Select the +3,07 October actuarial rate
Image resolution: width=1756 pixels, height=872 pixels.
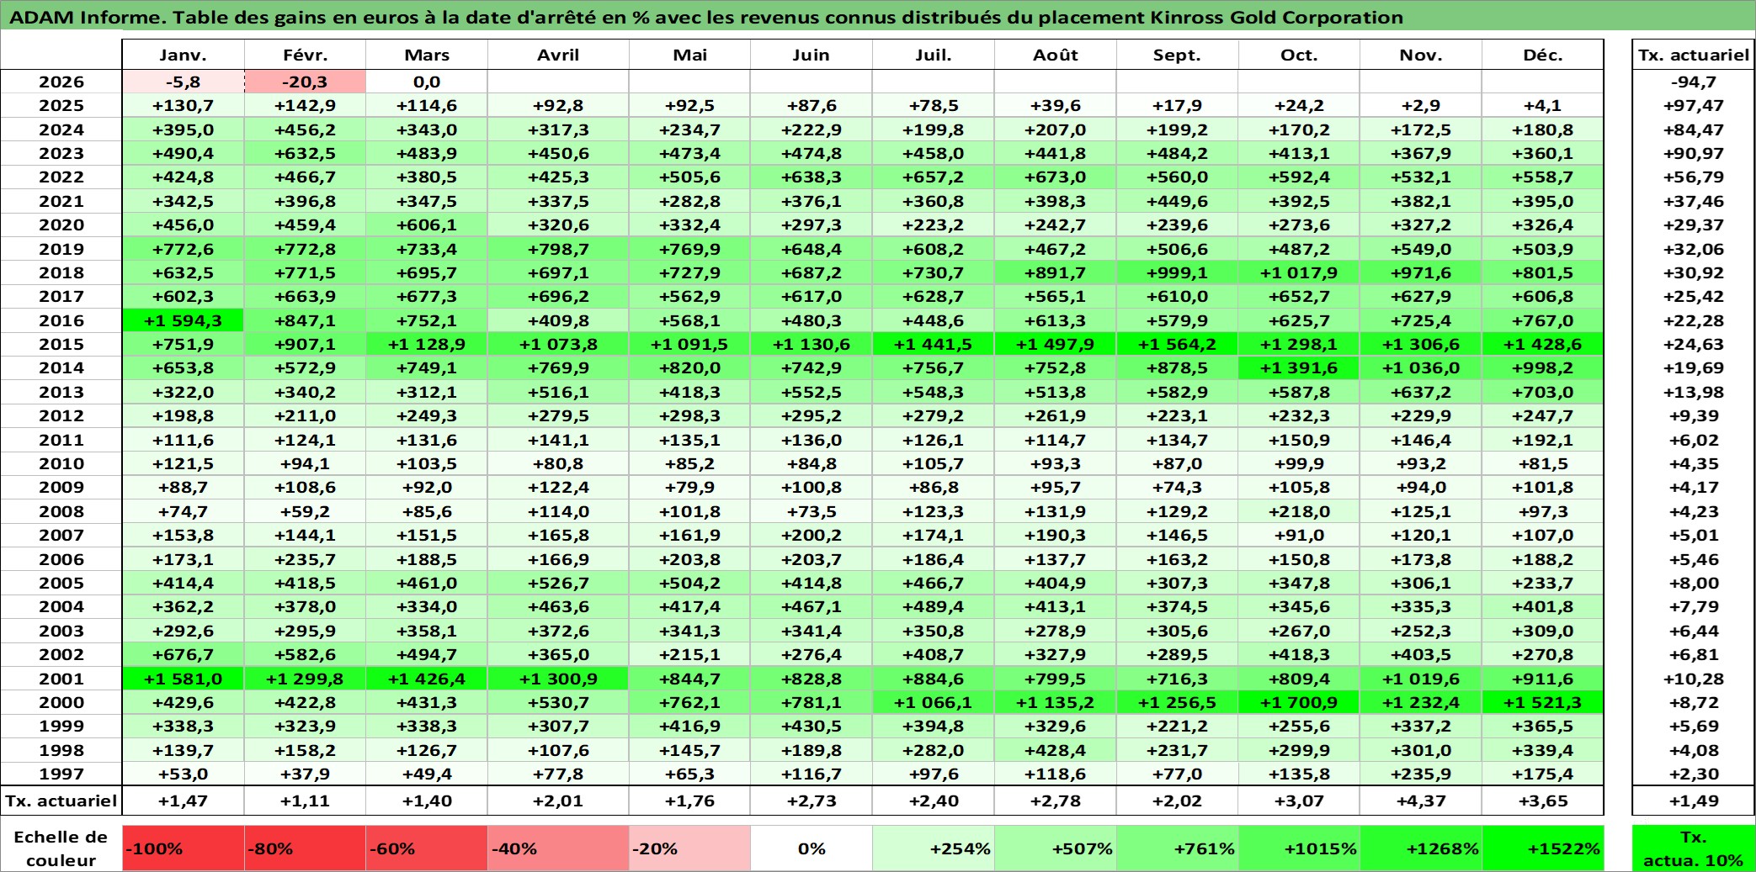click(x=1299, y=801)
